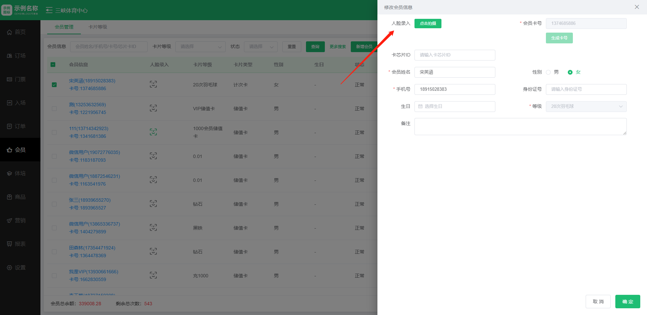647x315 pixels.
Task: Switch to the 会员管理 tab
Action: tap(64, 27)
